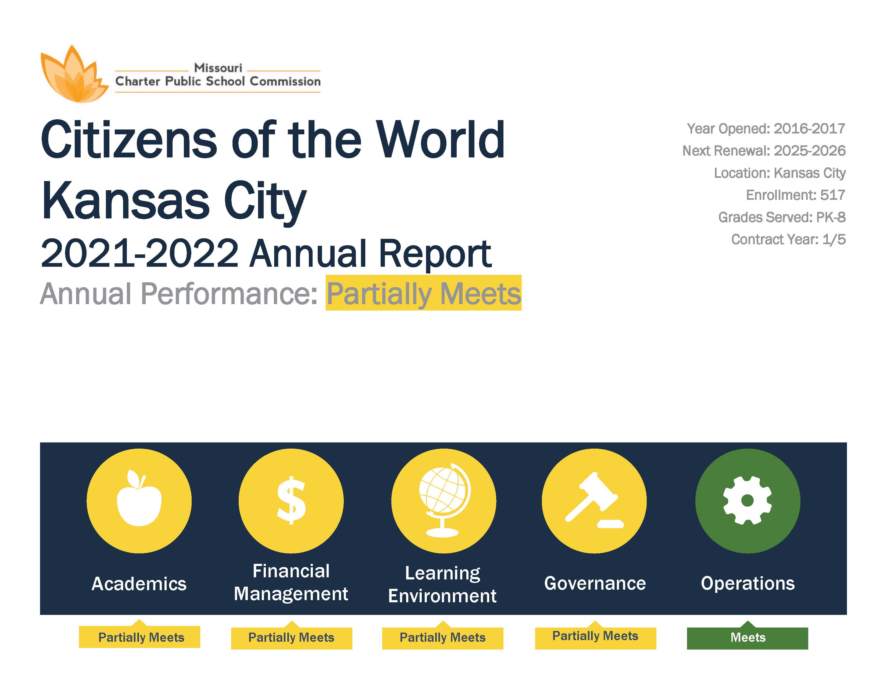887x685 pixels.
Task: Click the Partially Meets badge under Governance
Action: pos(595,638)
